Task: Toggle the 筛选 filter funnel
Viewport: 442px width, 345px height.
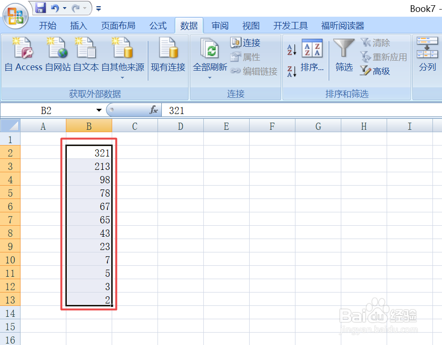Action: click(x=344, y=55)
